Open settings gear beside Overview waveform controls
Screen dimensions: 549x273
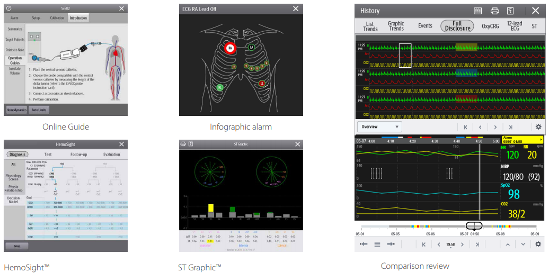[538, 127]
